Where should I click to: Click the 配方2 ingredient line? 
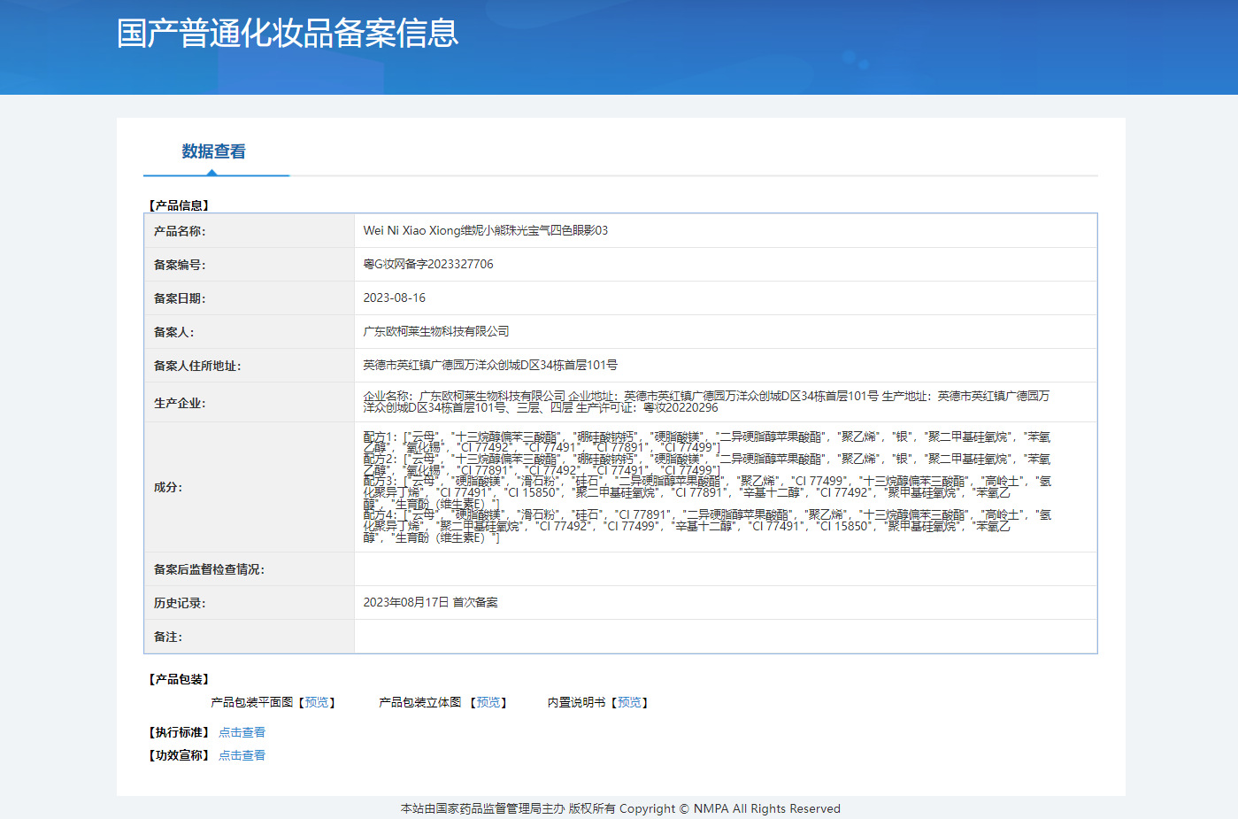706,465
